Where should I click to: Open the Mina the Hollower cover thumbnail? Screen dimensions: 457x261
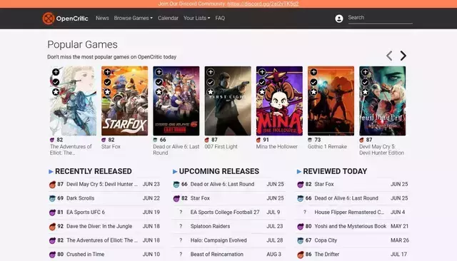[x=279, y=101]
